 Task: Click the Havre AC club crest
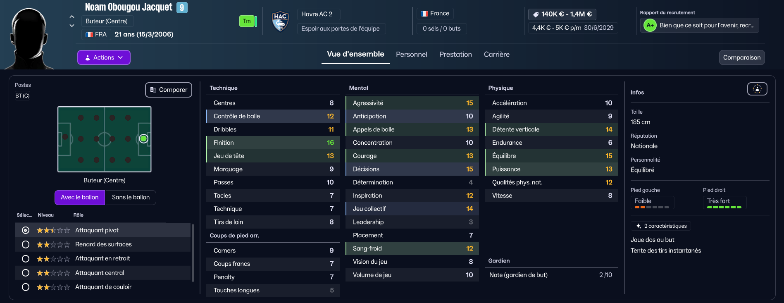280,21
